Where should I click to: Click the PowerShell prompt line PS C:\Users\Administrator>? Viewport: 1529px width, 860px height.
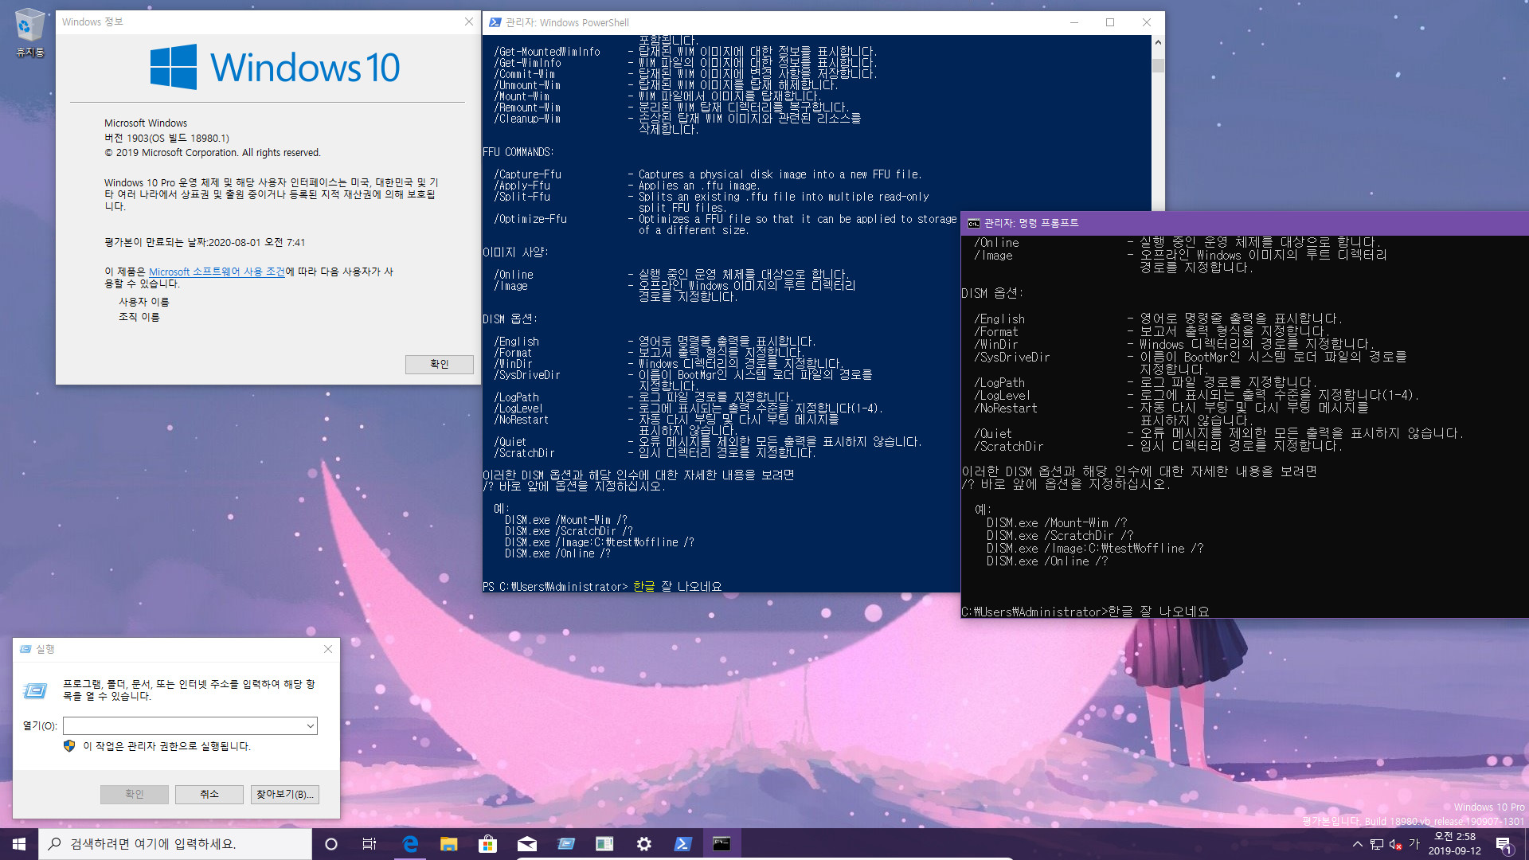tap(555, 587)
